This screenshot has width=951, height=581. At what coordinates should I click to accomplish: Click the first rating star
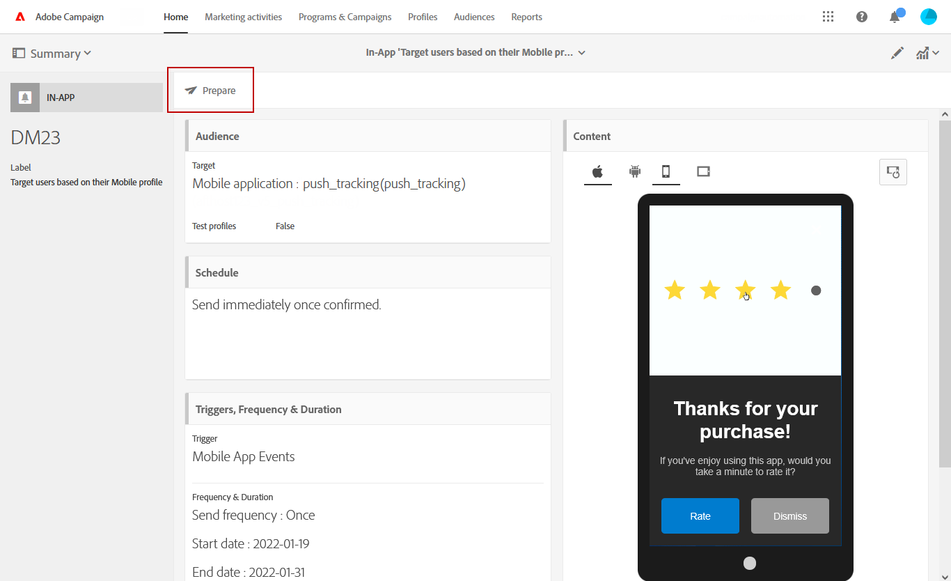coord(675,290)
